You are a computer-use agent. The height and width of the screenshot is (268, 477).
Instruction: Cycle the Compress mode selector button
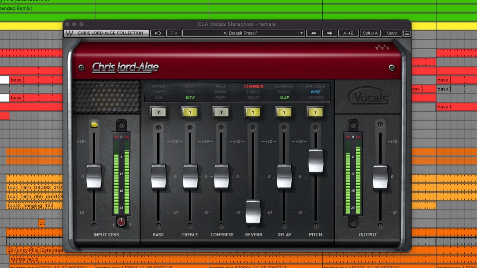(221, 112)
